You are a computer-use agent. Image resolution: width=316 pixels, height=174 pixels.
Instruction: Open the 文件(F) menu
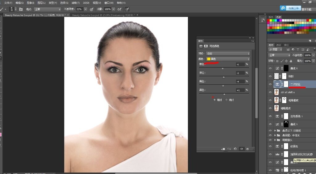(8, 3)
